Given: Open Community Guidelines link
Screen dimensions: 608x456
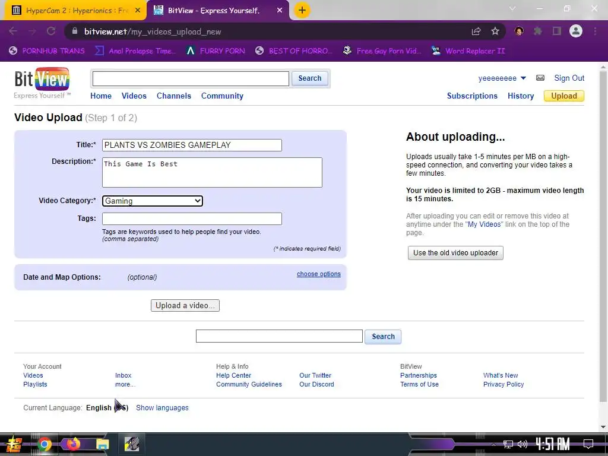Looking at the screenshot, I should point(249,384).
